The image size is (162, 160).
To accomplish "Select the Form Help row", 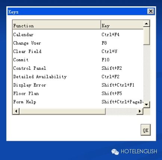I will 78,102.
